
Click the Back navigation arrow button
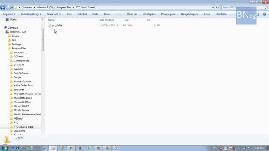(x=3, y=8)
